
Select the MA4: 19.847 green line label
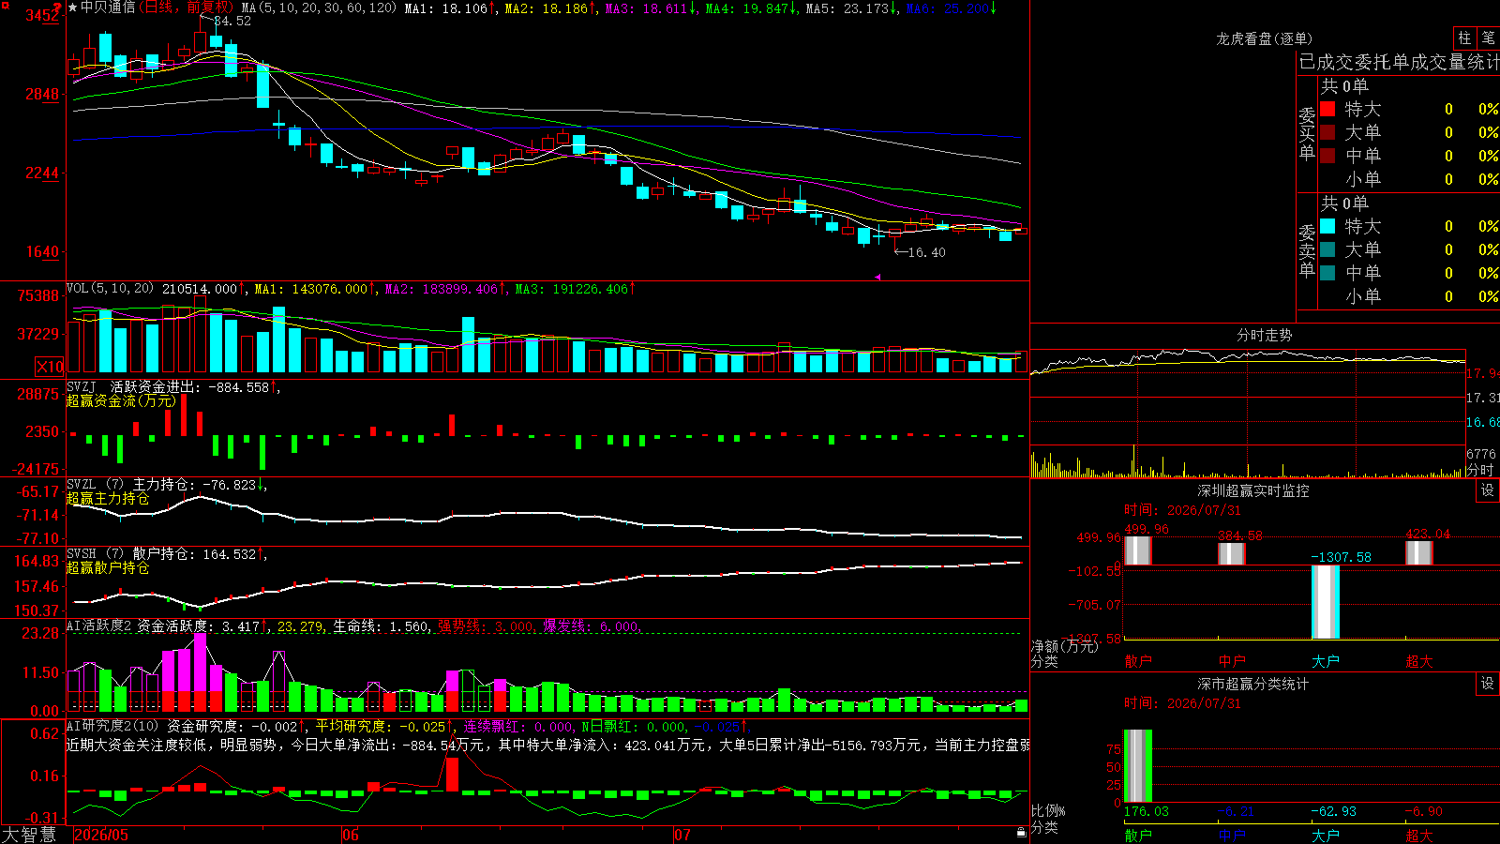[751, 8]
